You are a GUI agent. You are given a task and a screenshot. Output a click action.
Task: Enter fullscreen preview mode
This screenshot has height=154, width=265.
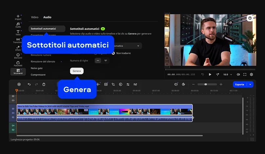245,74
